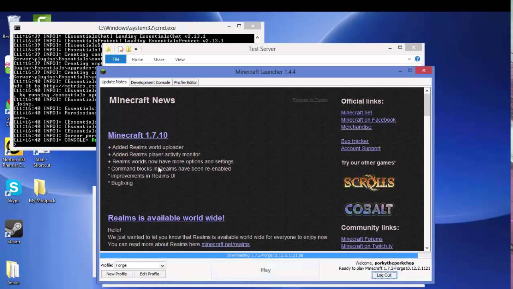Open the Account Support link
This screenshot has height=289, width=513.
pyautogui.click(x=361, y=149)
